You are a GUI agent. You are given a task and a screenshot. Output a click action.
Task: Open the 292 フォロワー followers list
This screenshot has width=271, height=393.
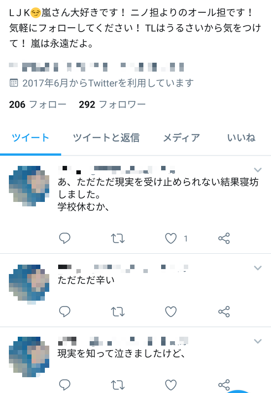click(112, 105)
